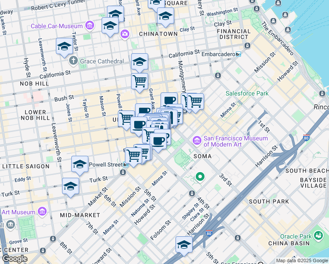Viewport: 329px width, 264px height.
Task: Click the shopping cart marker beside the Grant Ave label
Action: point(139,83)
